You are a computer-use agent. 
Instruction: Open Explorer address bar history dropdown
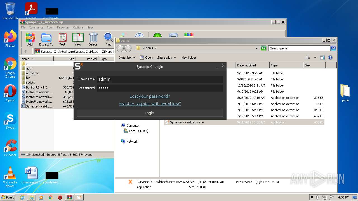pos(256,48)
